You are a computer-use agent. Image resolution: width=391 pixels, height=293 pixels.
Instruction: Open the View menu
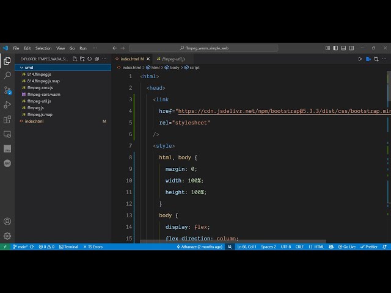click(x=60, y=48)
